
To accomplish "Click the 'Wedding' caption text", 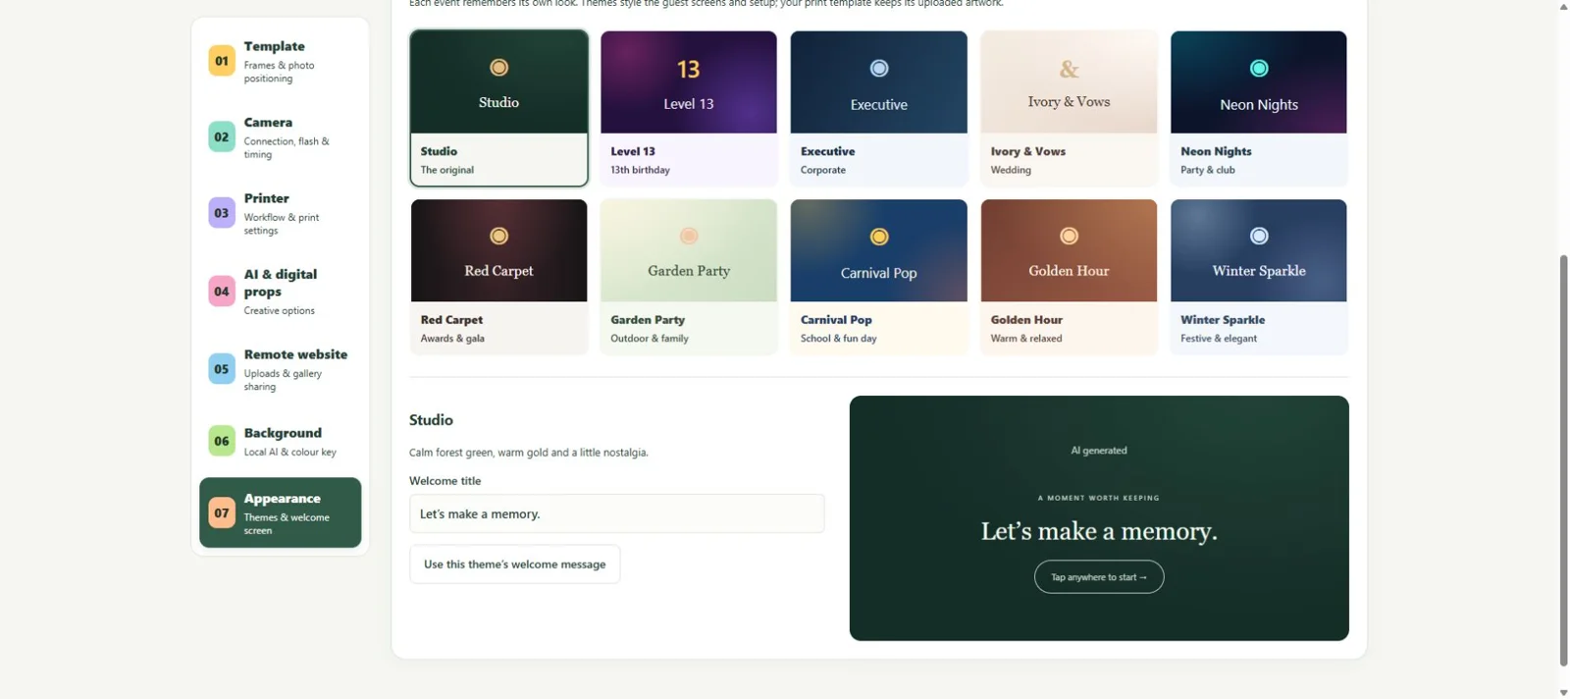I will tap(1011, 170).
